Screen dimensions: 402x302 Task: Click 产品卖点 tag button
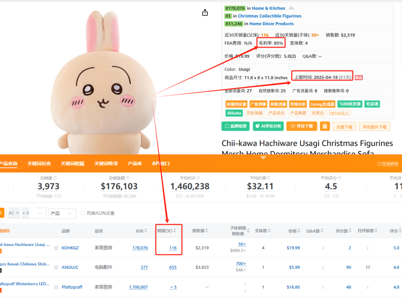pyautogui.click(x=276, y=113)
